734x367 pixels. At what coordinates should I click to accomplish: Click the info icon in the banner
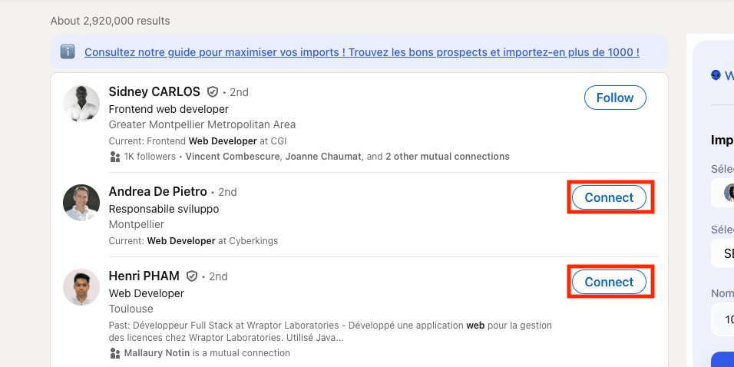(x=68, y=51)
